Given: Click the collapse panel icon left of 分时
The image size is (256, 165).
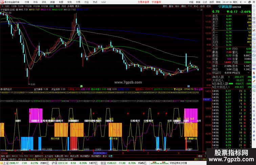Looking at the screenshot, I should pos(2,6).
